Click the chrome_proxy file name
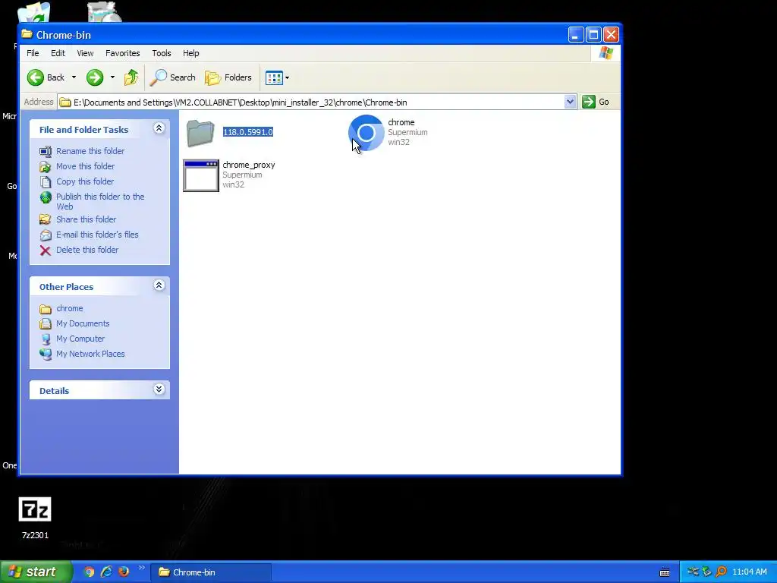 point(249,165)
